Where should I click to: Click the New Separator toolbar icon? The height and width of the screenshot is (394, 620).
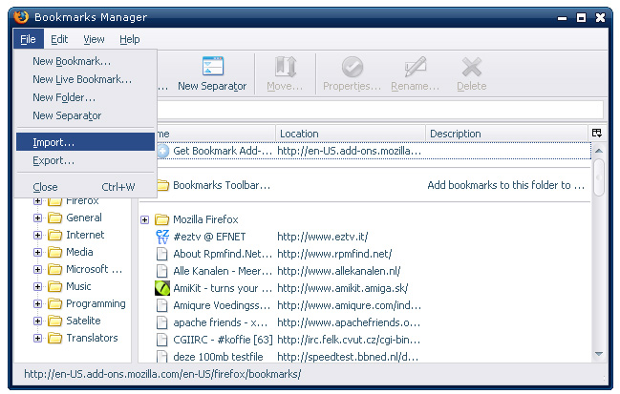213,66
